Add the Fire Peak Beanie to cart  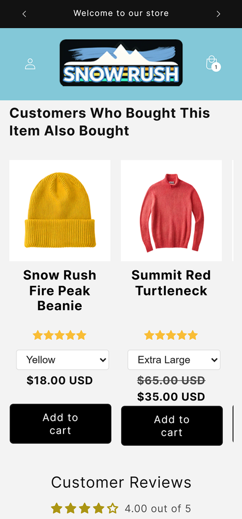coord(60,424)
